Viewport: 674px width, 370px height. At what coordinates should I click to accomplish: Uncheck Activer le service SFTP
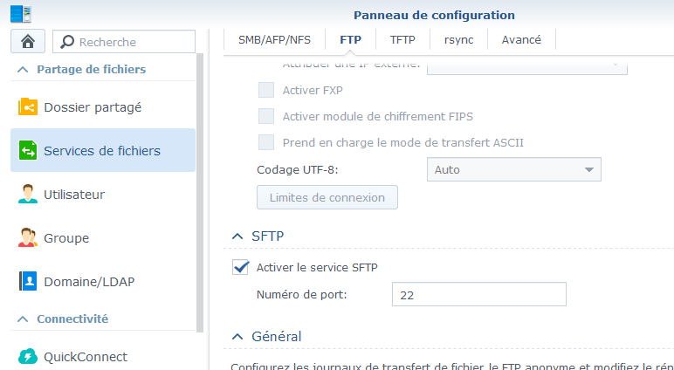240,267
